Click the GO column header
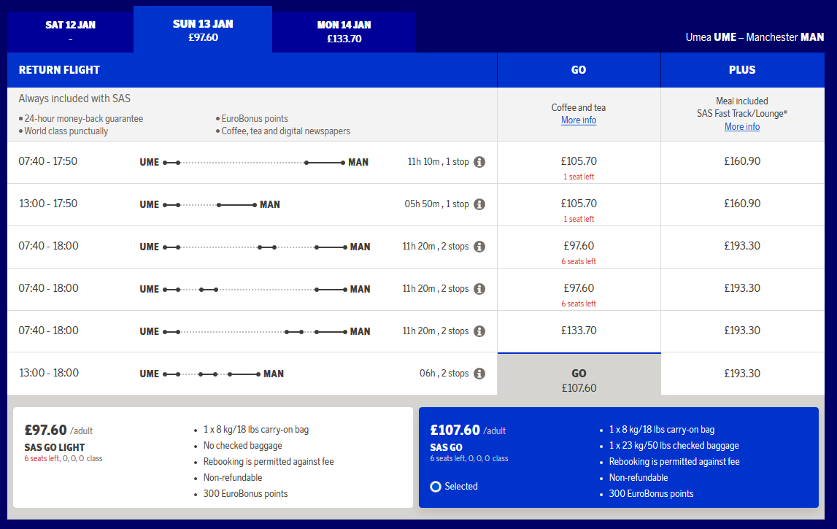 579,70
